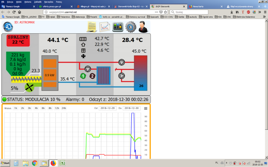
Task: Expand the bookmarks toolbar overflow chevron
Action: click(x=264, y=17)
